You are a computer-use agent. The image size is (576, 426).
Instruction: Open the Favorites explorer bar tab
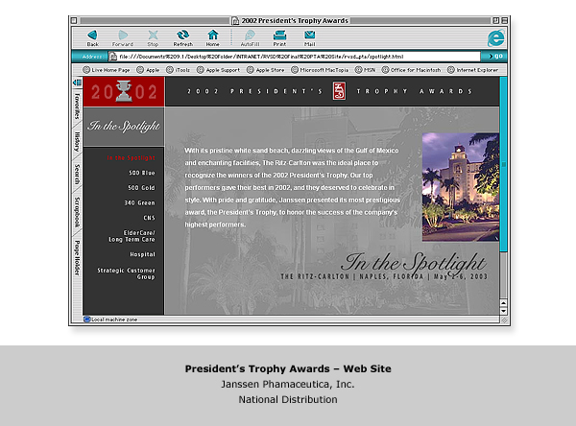point(77,106)
